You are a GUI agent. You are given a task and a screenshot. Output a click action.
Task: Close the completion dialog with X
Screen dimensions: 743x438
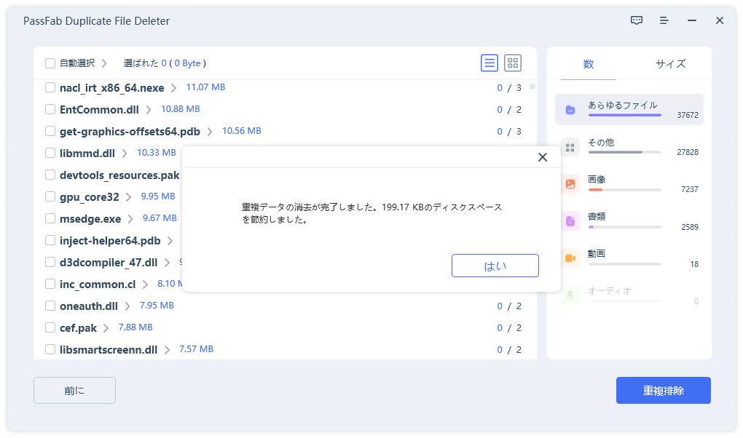pyautogui.click(x=542, y=157)
